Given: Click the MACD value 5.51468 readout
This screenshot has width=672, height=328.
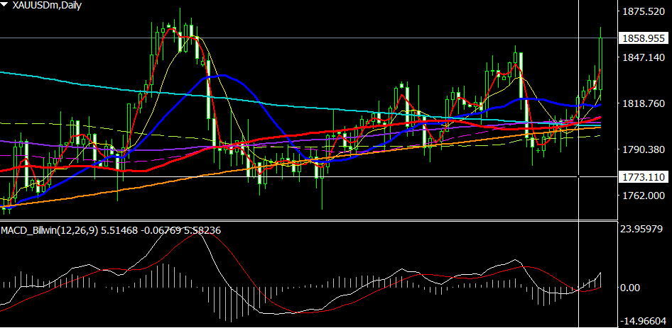Looking at the screenshot, I should tap(119, 230).
